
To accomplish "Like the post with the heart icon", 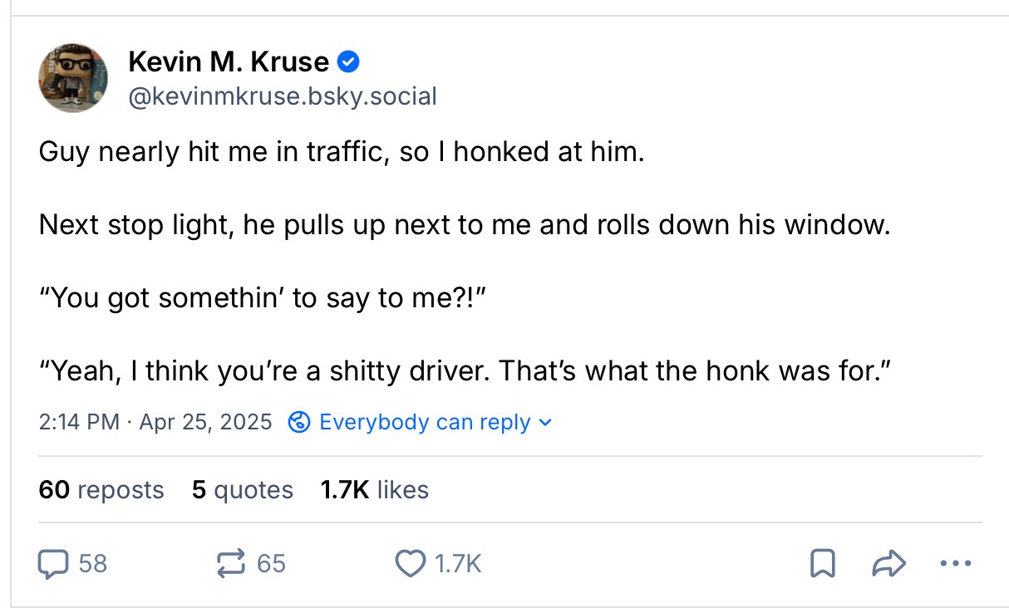I will pyautogui.click(x=409, y=564).
